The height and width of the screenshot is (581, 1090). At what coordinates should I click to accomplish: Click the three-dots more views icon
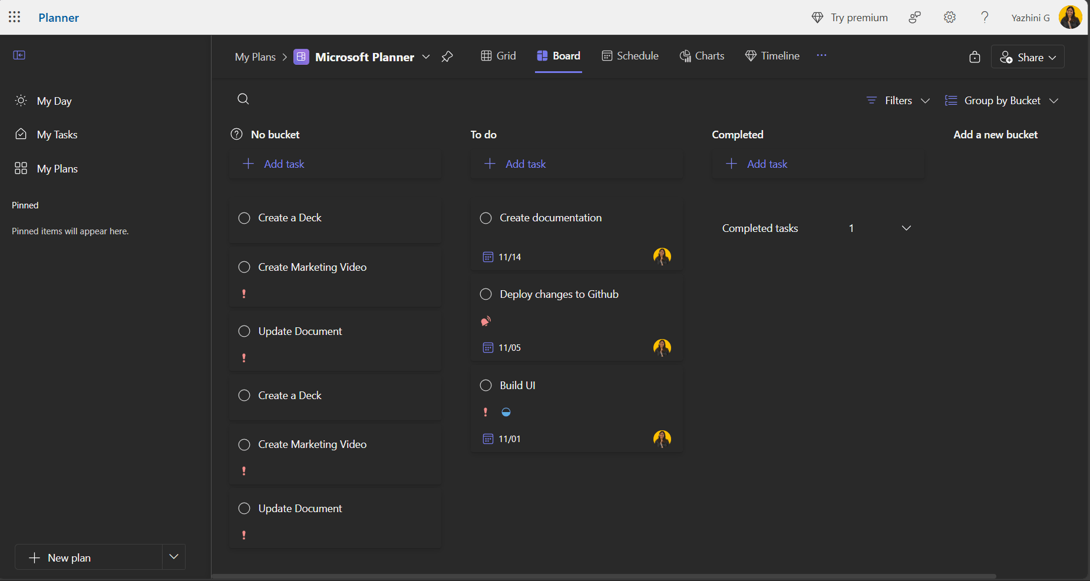pos(821,55)
